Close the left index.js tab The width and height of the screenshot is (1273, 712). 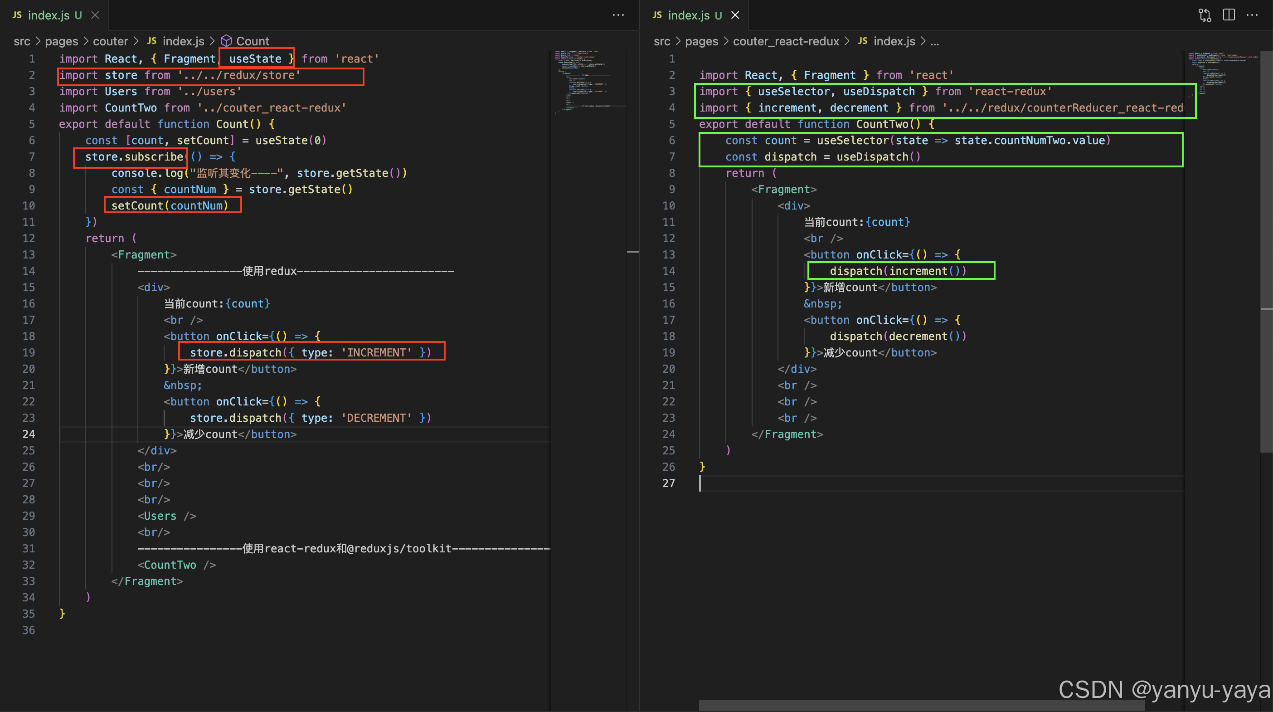95,15
